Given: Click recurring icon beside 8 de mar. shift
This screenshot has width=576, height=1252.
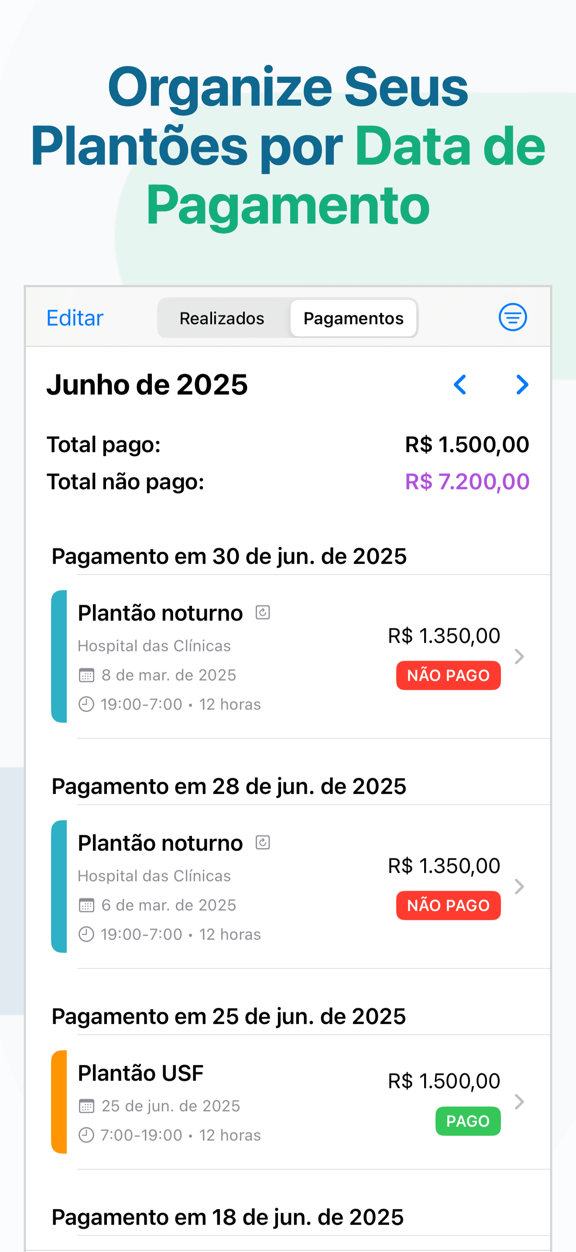Looking at the screenshot, I should point(263,612).
